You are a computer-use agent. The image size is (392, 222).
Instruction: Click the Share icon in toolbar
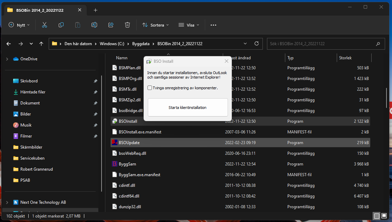point(111,25)
